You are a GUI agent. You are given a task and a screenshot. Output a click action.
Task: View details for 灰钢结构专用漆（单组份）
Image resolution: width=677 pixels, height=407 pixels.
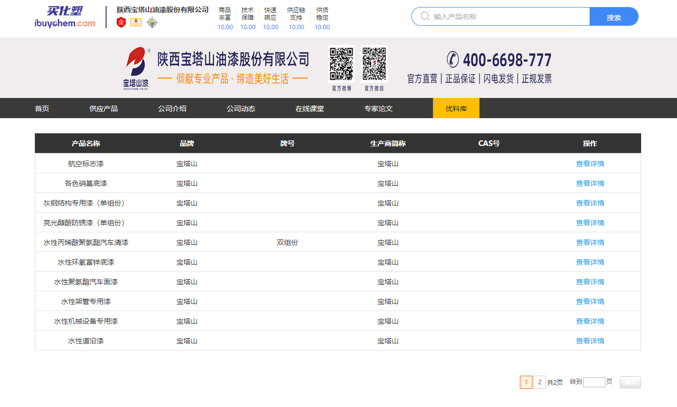590,203
